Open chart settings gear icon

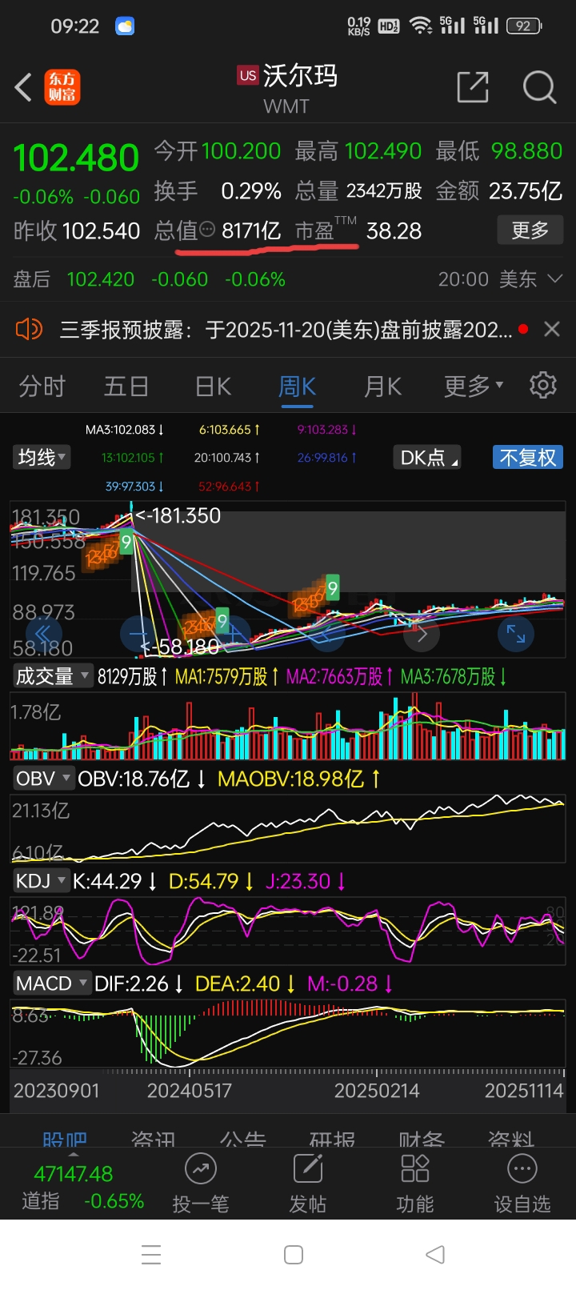pos(543,385)
